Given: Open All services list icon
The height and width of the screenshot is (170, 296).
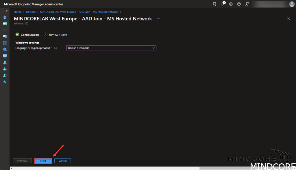Looking at the screenshot, I should 5,30.
